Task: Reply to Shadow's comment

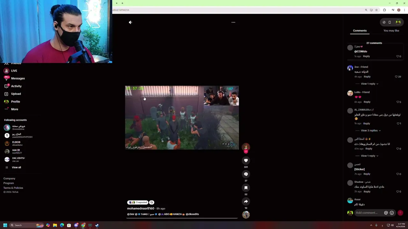Action: [367, 191]
